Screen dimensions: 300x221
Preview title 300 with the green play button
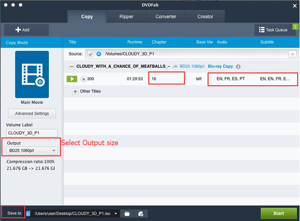[x=72, y=79]
